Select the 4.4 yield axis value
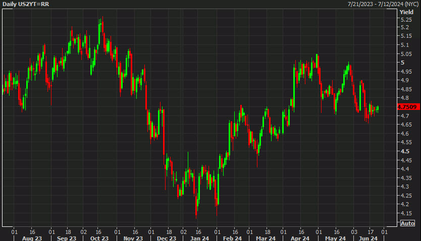 (x=405, y=169)
